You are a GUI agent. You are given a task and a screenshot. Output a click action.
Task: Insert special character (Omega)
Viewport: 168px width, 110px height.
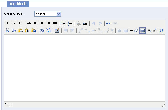[x=161, y=30]
